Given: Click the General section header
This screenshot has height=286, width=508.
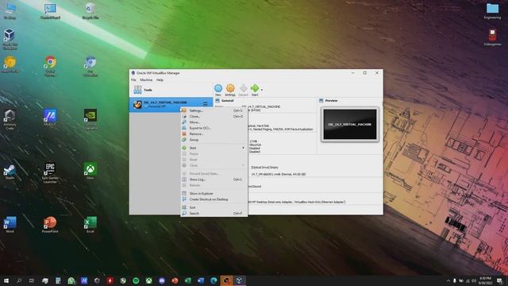Looking at the screenshot, I should tap(227, 101).
